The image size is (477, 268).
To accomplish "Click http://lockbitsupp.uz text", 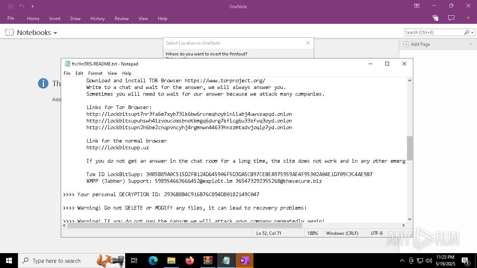I will (x=118, y=147).
